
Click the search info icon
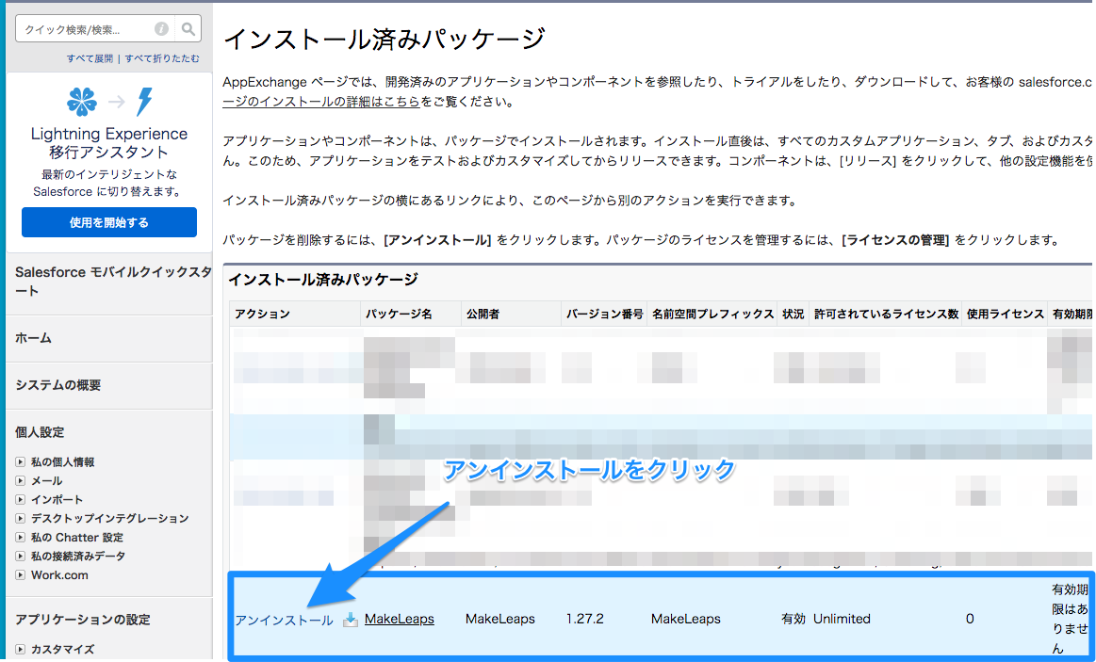pos(161,28)
